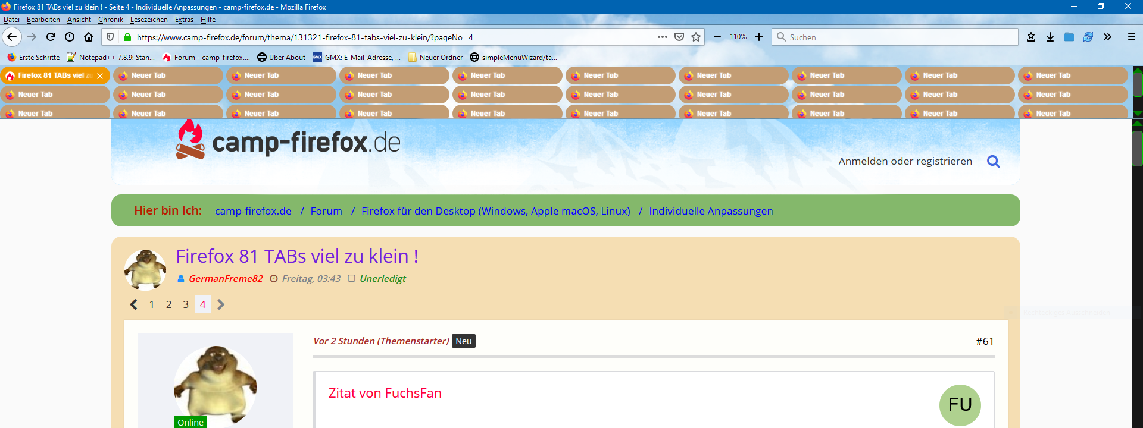Image resolution: width=1143 pixels, height=428 pixels.
Task: Focus the address bar URL field
Action: [x=393, y=37]
